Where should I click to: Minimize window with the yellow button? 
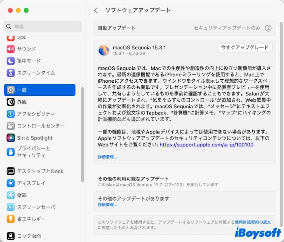(x=18, y=10)
